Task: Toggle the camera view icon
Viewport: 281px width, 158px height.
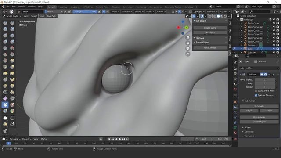Action: tap(187, 49)
